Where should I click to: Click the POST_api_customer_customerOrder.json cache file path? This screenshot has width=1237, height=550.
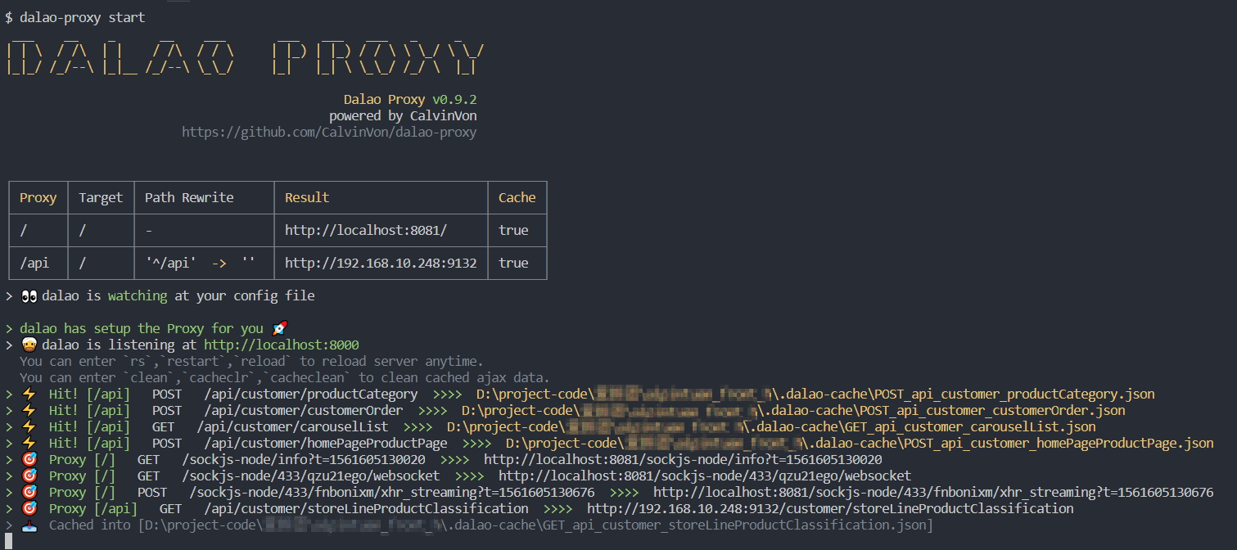pos(793,410)
